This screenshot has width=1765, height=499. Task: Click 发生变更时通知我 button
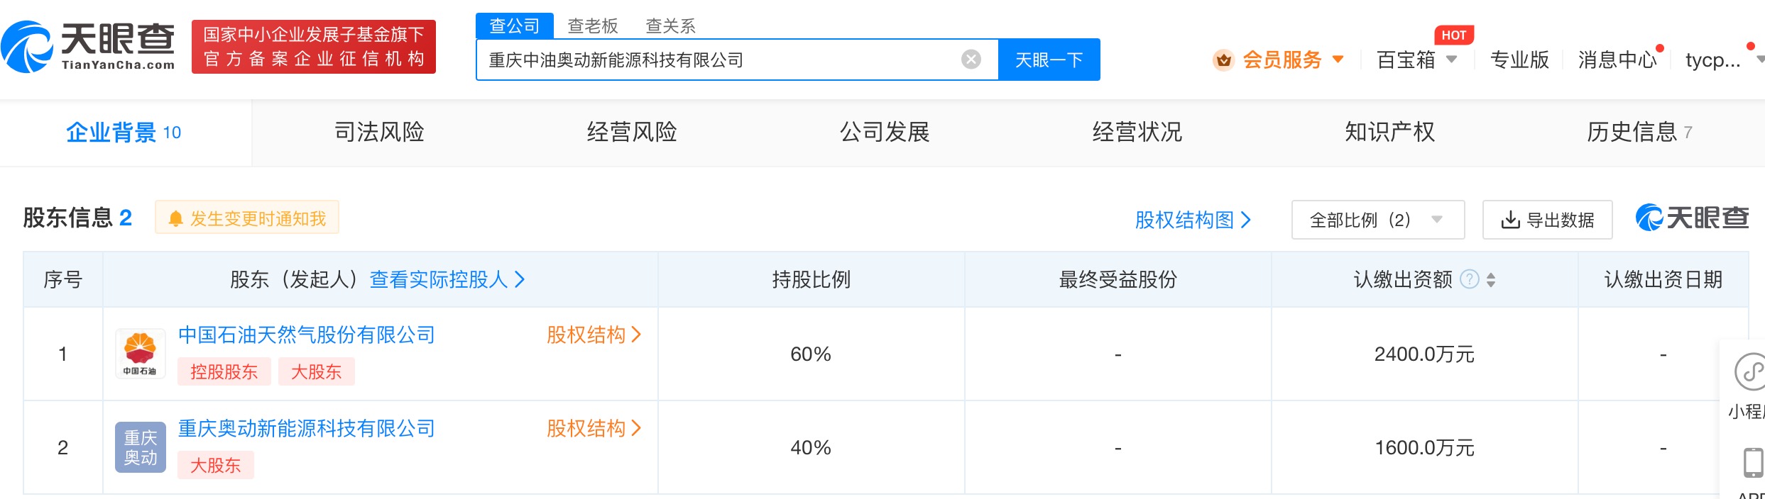(x=247, y=218)
